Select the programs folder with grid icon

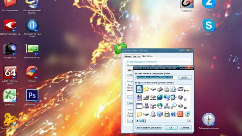pos(166,114)
